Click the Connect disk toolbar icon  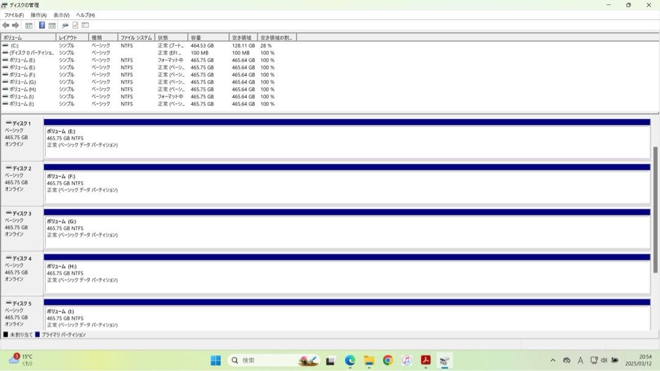tap(65, 25)
